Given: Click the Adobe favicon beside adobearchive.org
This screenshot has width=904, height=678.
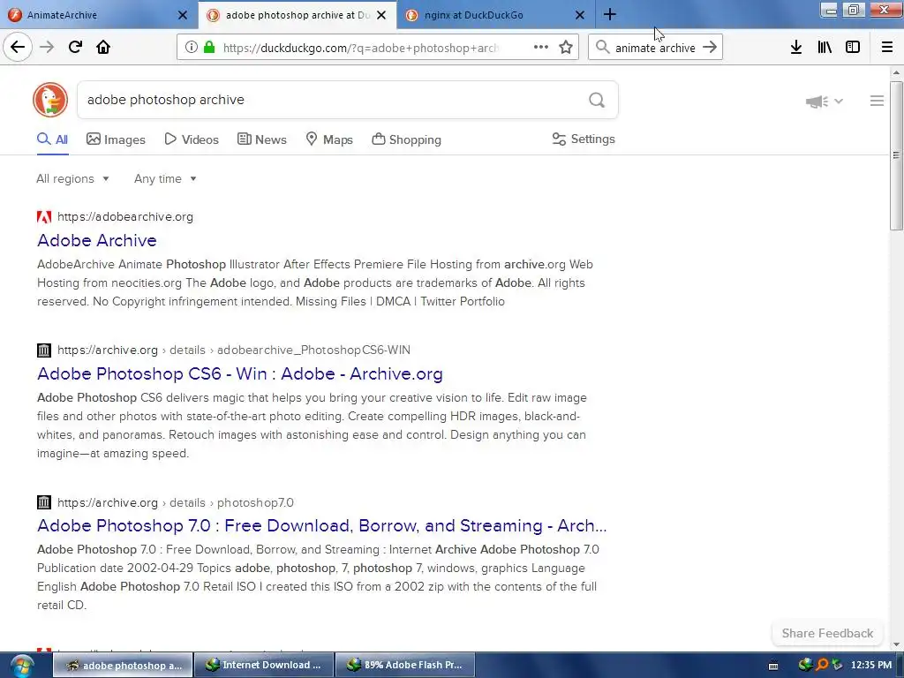Looking at the screenshot, I should click(44, 217).
